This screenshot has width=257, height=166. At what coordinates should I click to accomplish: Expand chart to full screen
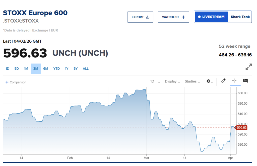tap(248, 67)
